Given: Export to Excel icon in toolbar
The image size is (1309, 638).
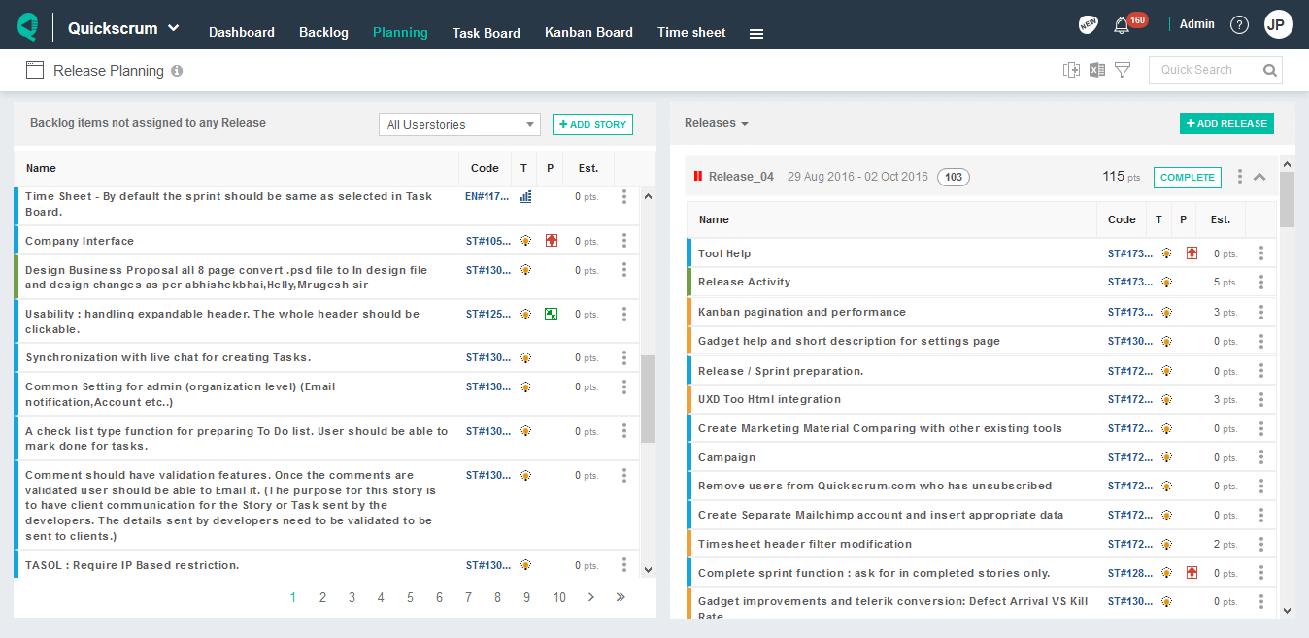Looking at the screenshot, I should [x=1097, y=70].
